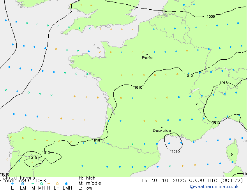Click the 'Cloud layer GFS' title text
Image resolution: width=247 pixels, height=190 pixels.
pos(23,181)
